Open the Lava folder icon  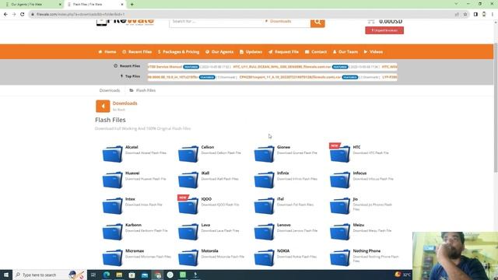click(x=188, y=232)
